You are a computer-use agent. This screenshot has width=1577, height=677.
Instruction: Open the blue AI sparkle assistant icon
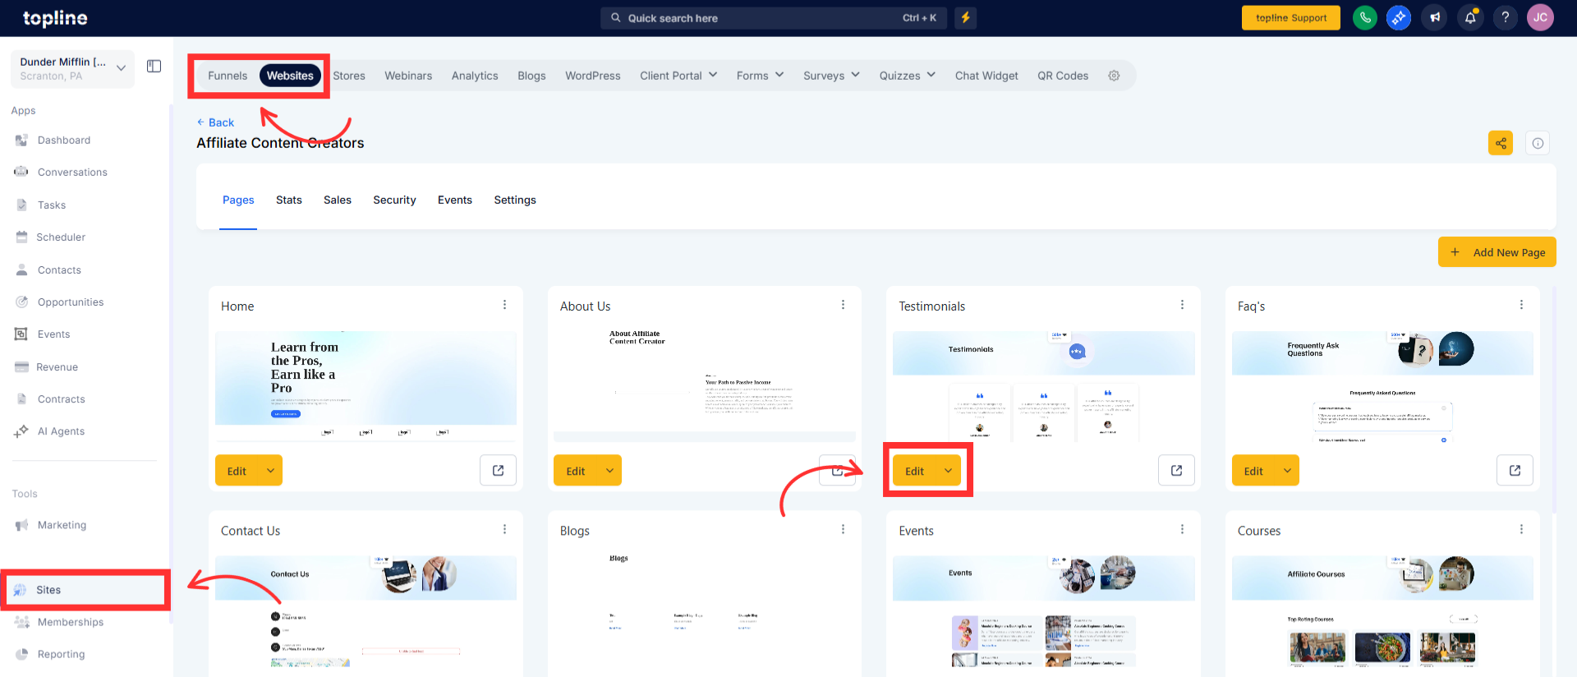[1399, 17]
